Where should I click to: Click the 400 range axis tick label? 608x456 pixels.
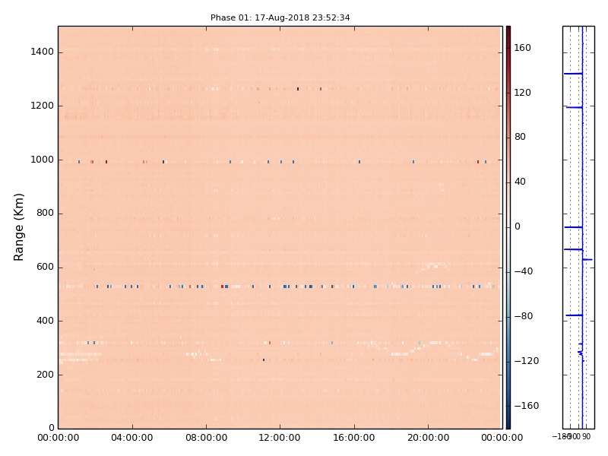click(x=45, y=321)
